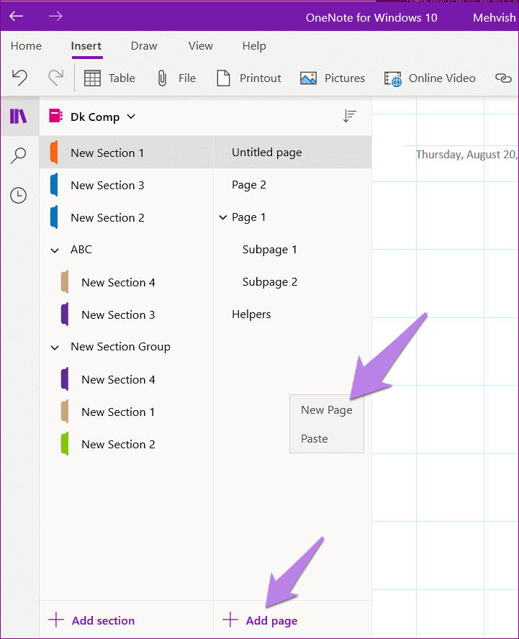The image size is (519, 639).
Task: Insert Pictures from the ribbon
Action: click(333, 78)
